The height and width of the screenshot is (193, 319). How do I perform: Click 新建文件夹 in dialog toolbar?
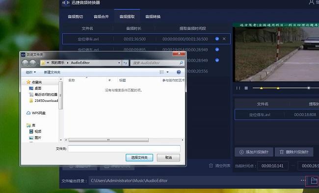(x=52, y=72)
